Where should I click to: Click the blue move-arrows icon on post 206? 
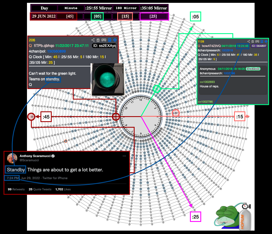tap(115, 40)
